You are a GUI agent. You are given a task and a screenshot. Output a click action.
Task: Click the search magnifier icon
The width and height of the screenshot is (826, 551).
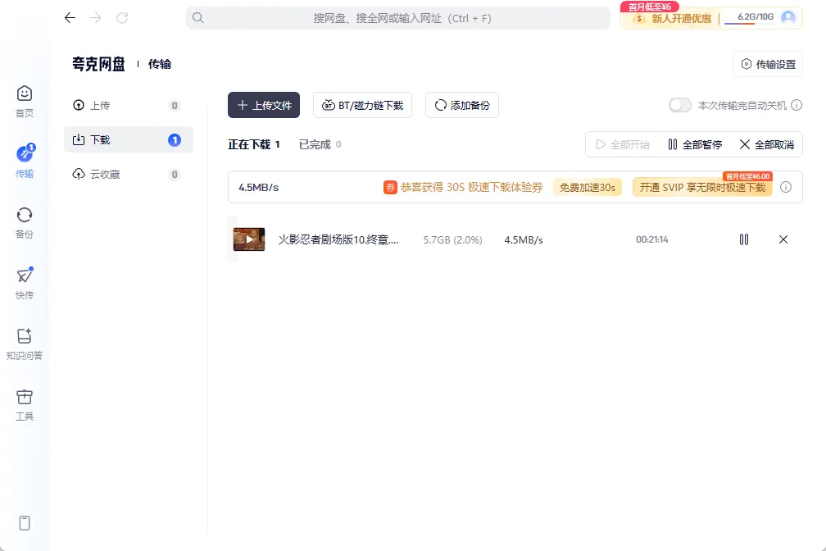pos(198,18)
